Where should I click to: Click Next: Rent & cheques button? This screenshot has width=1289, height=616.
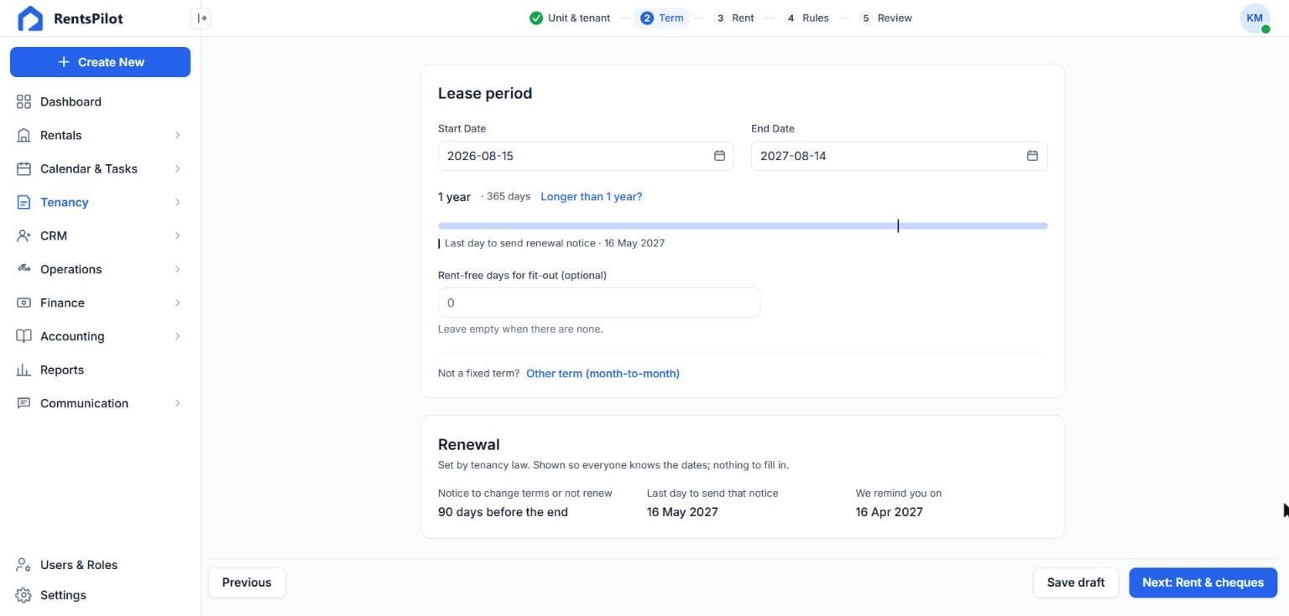(x=1203, y=582)
